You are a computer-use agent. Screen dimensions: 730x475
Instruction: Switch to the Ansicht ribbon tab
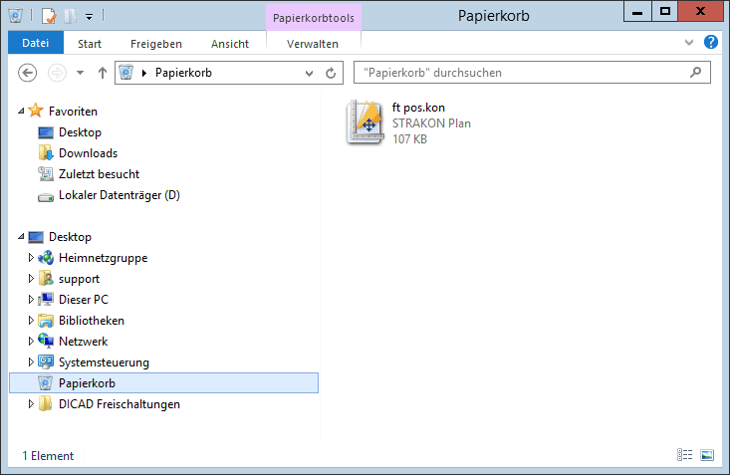[x=230, y=44]
